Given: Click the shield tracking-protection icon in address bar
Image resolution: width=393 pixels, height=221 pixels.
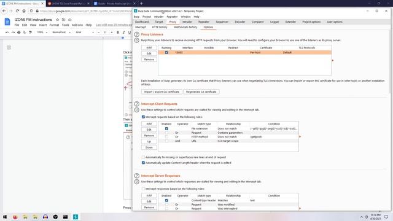Looking at the screenshot, I should [x=31, y=11].
